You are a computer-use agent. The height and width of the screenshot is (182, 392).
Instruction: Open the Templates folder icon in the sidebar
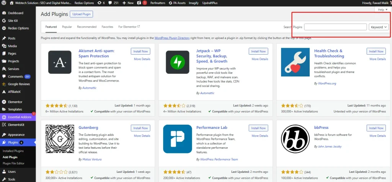tap(4, 109)
